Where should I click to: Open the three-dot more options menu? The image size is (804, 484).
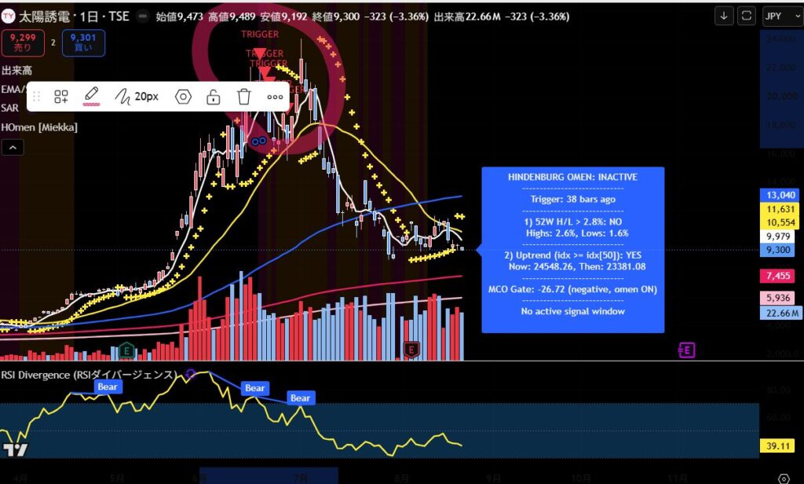[x=275, y=97]
